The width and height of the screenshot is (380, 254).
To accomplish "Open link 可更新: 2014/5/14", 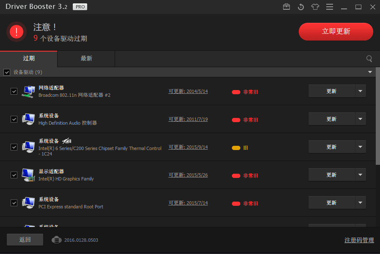I will (x=188, y=91).
